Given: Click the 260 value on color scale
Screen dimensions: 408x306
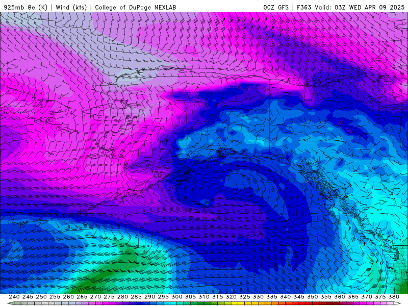Looking at the screenshot, I should click(68, 297).
